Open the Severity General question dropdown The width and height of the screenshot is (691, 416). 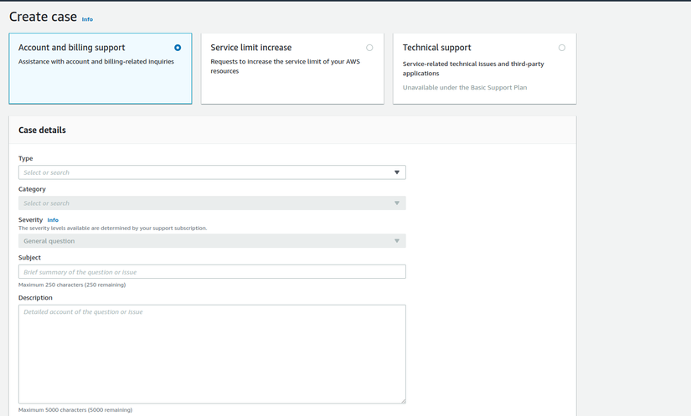pos(212,241)
